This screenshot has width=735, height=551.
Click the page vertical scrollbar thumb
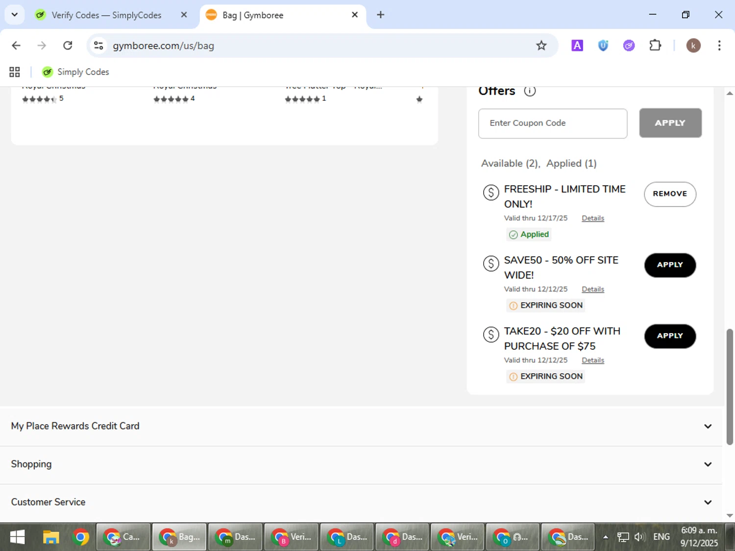[730, 387]
